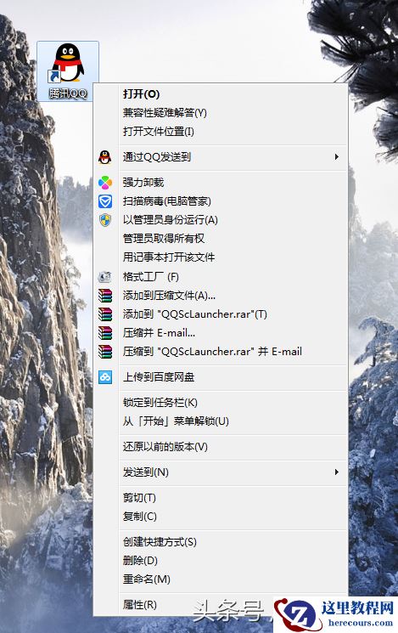The height and width of the screenshot is (633, 398).
Task: Select 添加到 "QQScLauncher.rar"(T)
Action: pyautogui.click(x=221, y=314)
